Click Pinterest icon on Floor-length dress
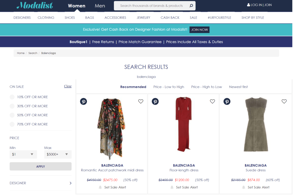 (155, 101)
